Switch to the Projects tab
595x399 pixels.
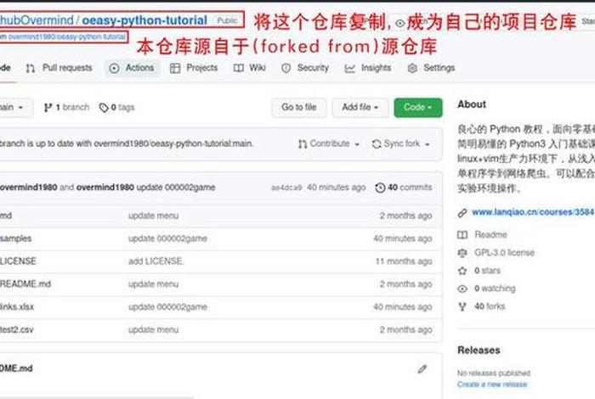[x=194, y=68]
